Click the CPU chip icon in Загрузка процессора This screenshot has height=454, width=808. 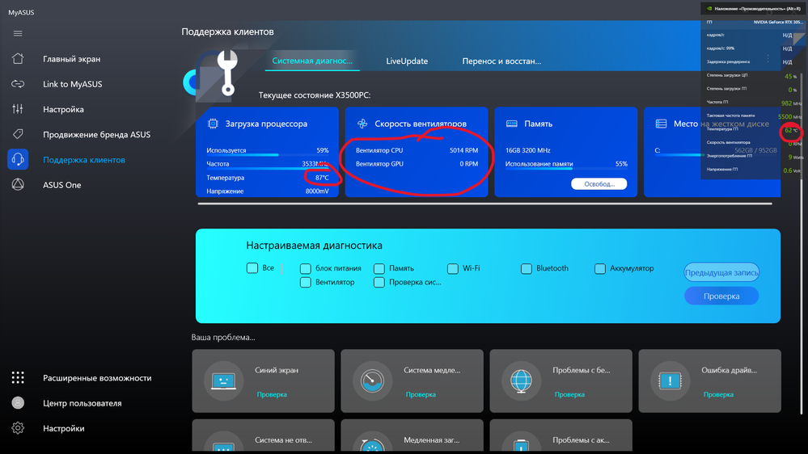[x=213, y=124]
